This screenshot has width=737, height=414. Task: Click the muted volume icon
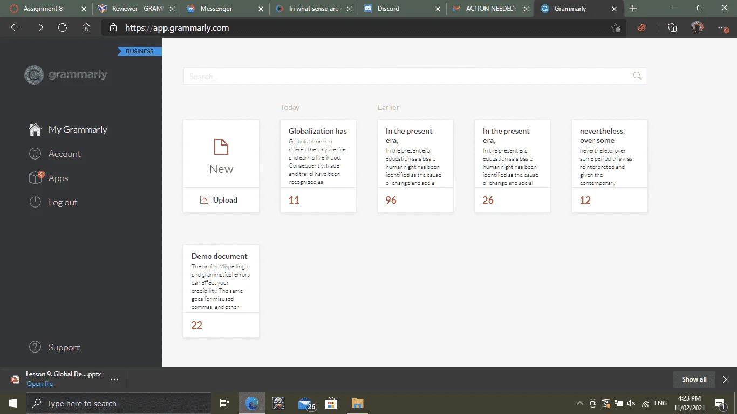pos(631,403)
